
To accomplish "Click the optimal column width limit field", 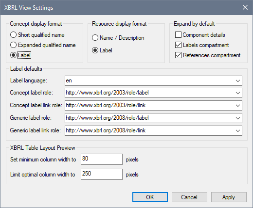I will tap(102, 174).
